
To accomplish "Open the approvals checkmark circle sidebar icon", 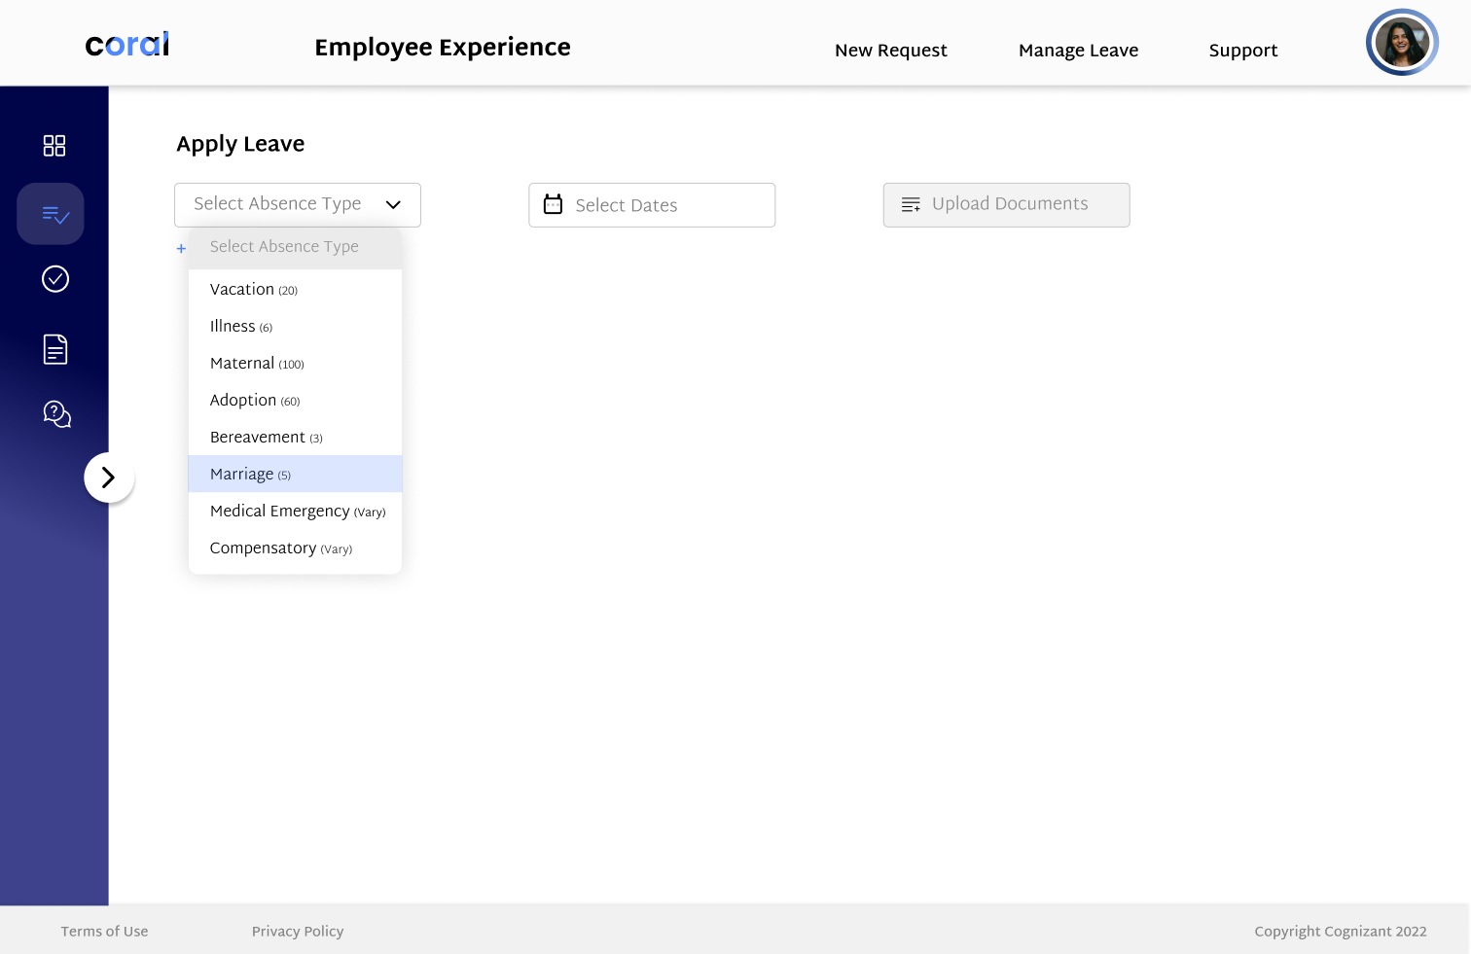I will point(55,279).
